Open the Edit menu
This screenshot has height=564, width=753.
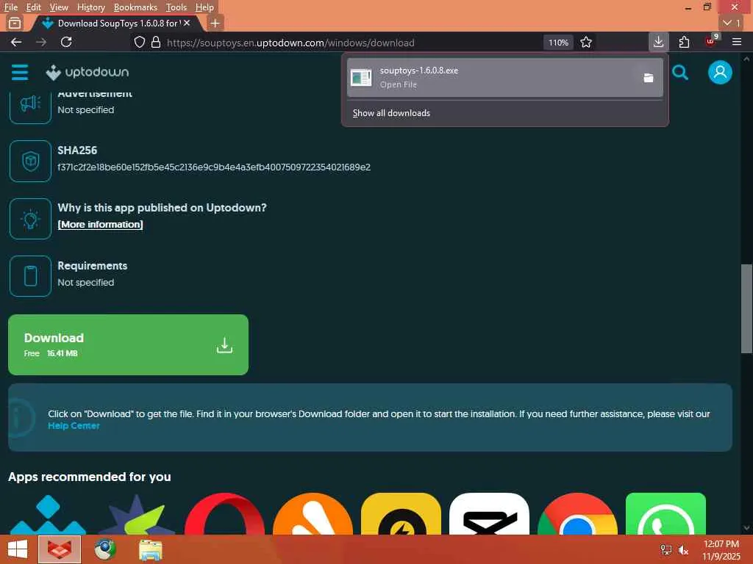tap(33, 7)
